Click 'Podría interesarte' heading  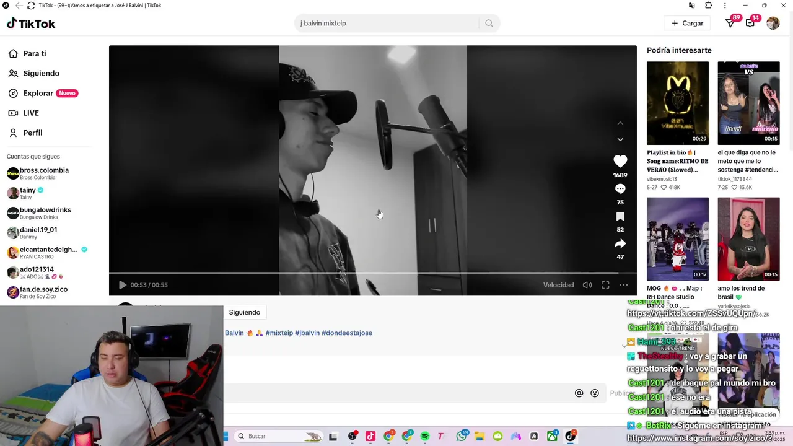coord(679,50)
